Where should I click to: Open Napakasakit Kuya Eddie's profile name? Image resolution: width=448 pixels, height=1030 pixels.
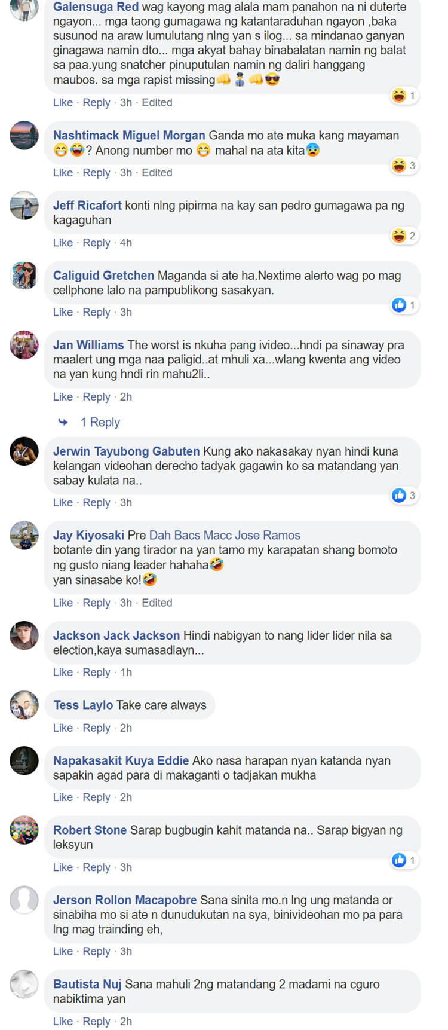coord(121,760)
